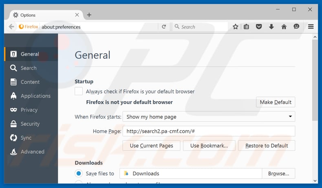Screen dimensions: 322x188
Task: Toggle Always check default browser checkbox
Action: coord(79,91)
